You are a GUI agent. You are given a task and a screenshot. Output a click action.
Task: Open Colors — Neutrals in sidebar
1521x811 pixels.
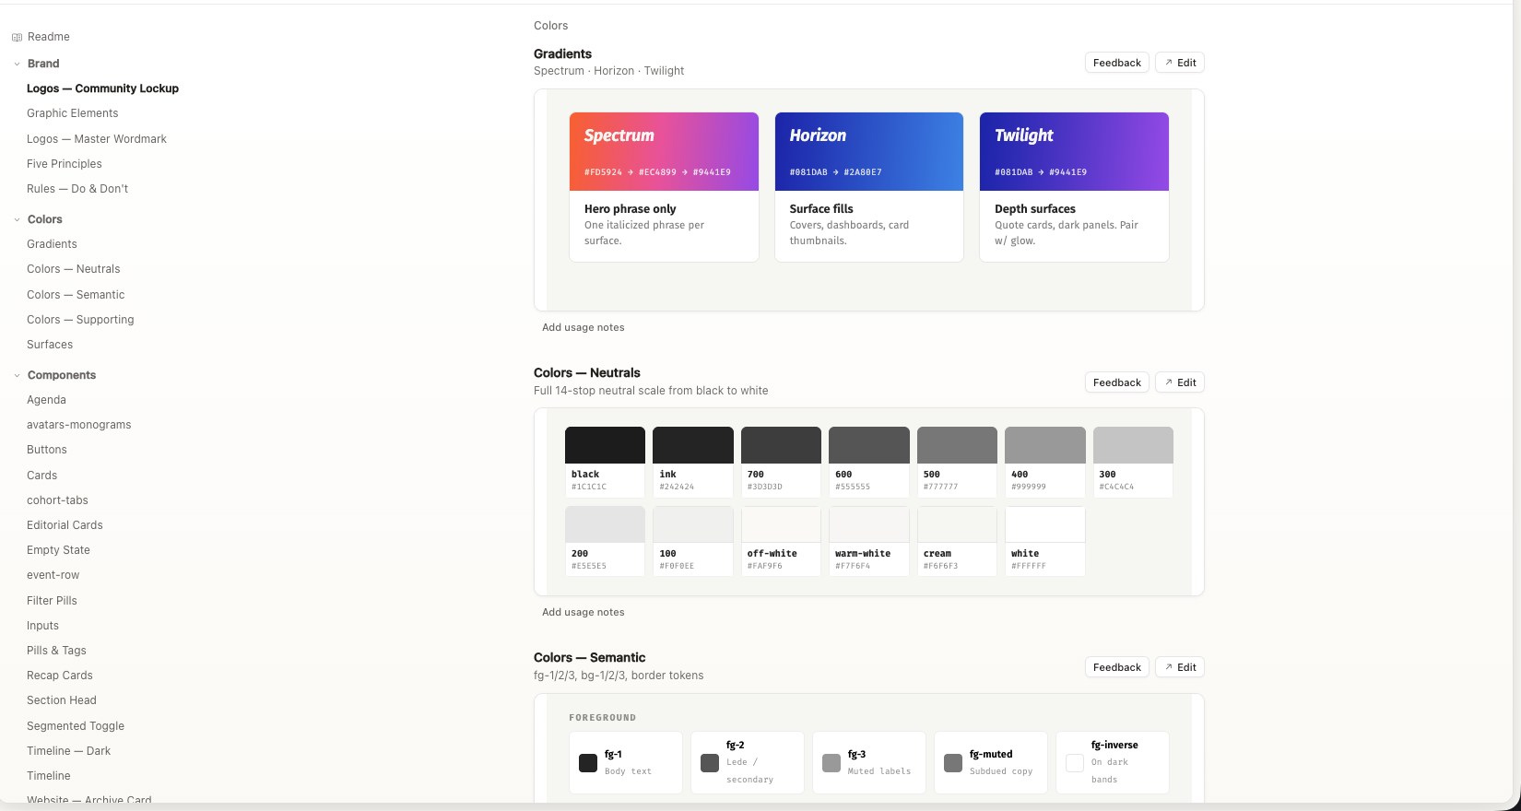pos(74,269)
